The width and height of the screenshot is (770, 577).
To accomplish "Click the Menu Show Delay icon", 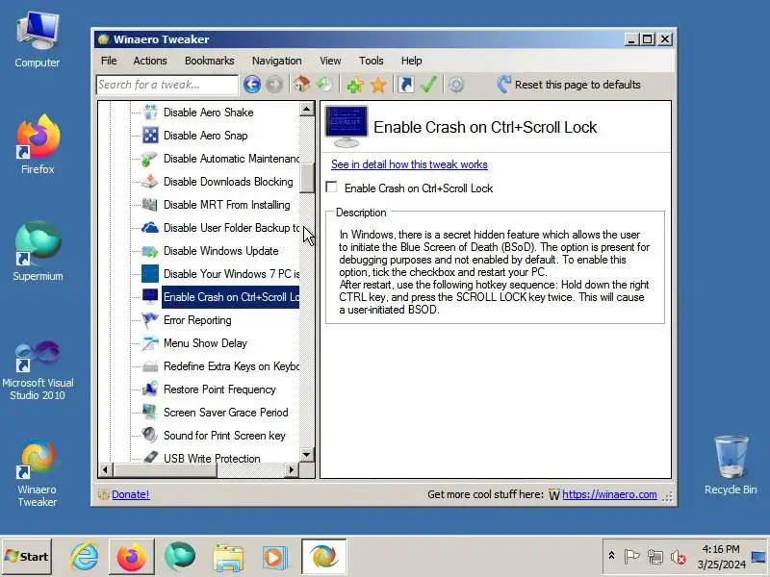I will pyautogui.click(x=150, y=343).
